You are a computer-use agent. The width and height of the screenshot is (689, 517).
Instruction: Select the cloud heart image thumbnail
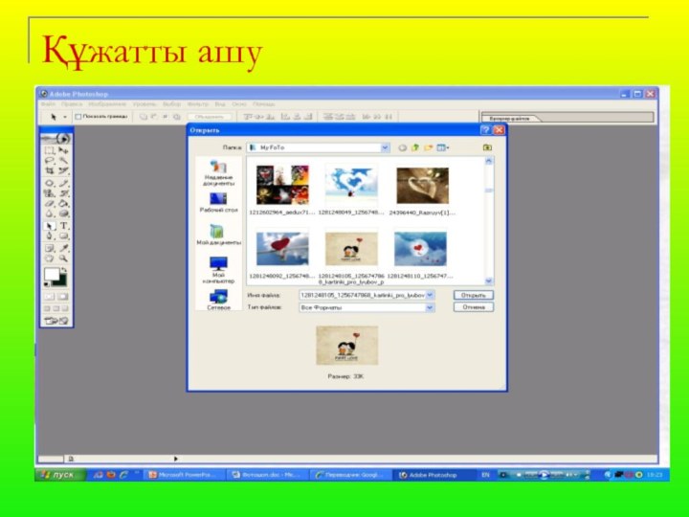pyautogui.click(x=351, y=182)
